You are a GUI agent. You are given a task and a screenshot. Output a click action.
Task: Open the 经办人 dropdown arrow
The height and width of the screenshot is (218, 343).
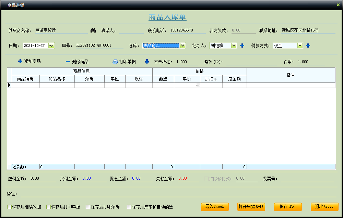point(234,46)
